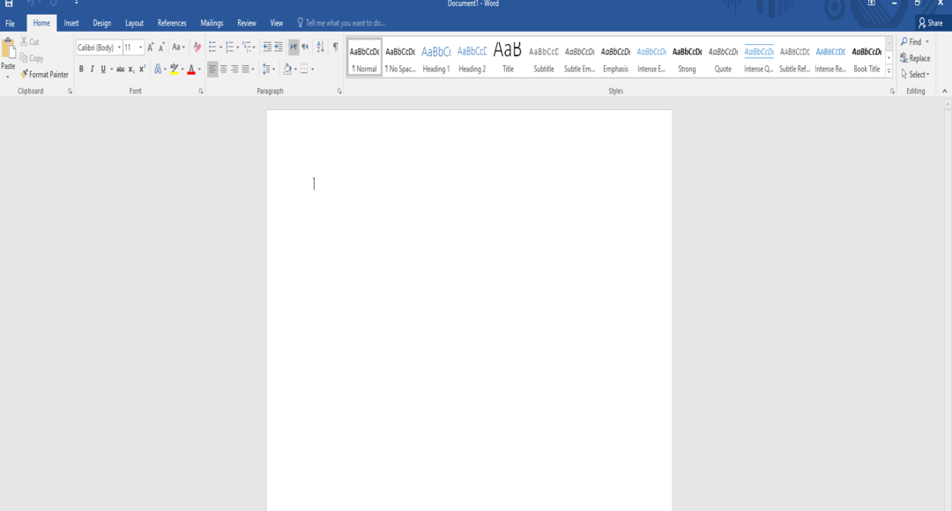Open the font size dropdown
Screen dimensions: 952x511
(140, 48)
